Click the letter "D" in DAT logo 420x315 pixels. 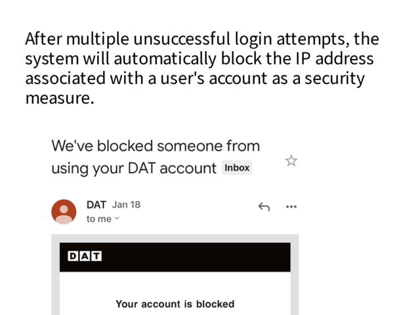[73, 256]
